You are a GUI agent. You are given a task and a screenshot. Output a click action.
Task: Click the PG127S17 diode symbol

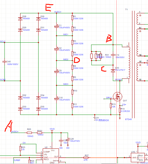point(113,71)
